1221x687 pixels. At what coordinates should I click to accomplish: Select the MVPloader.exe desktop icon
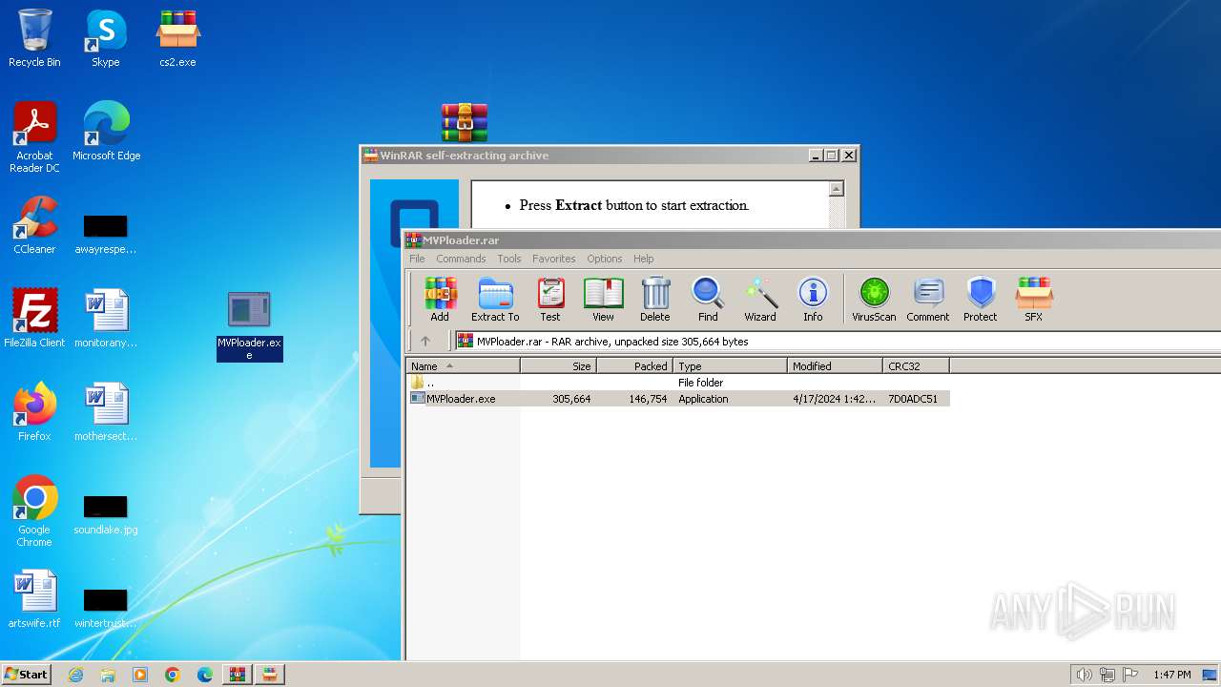click(249, 325)
